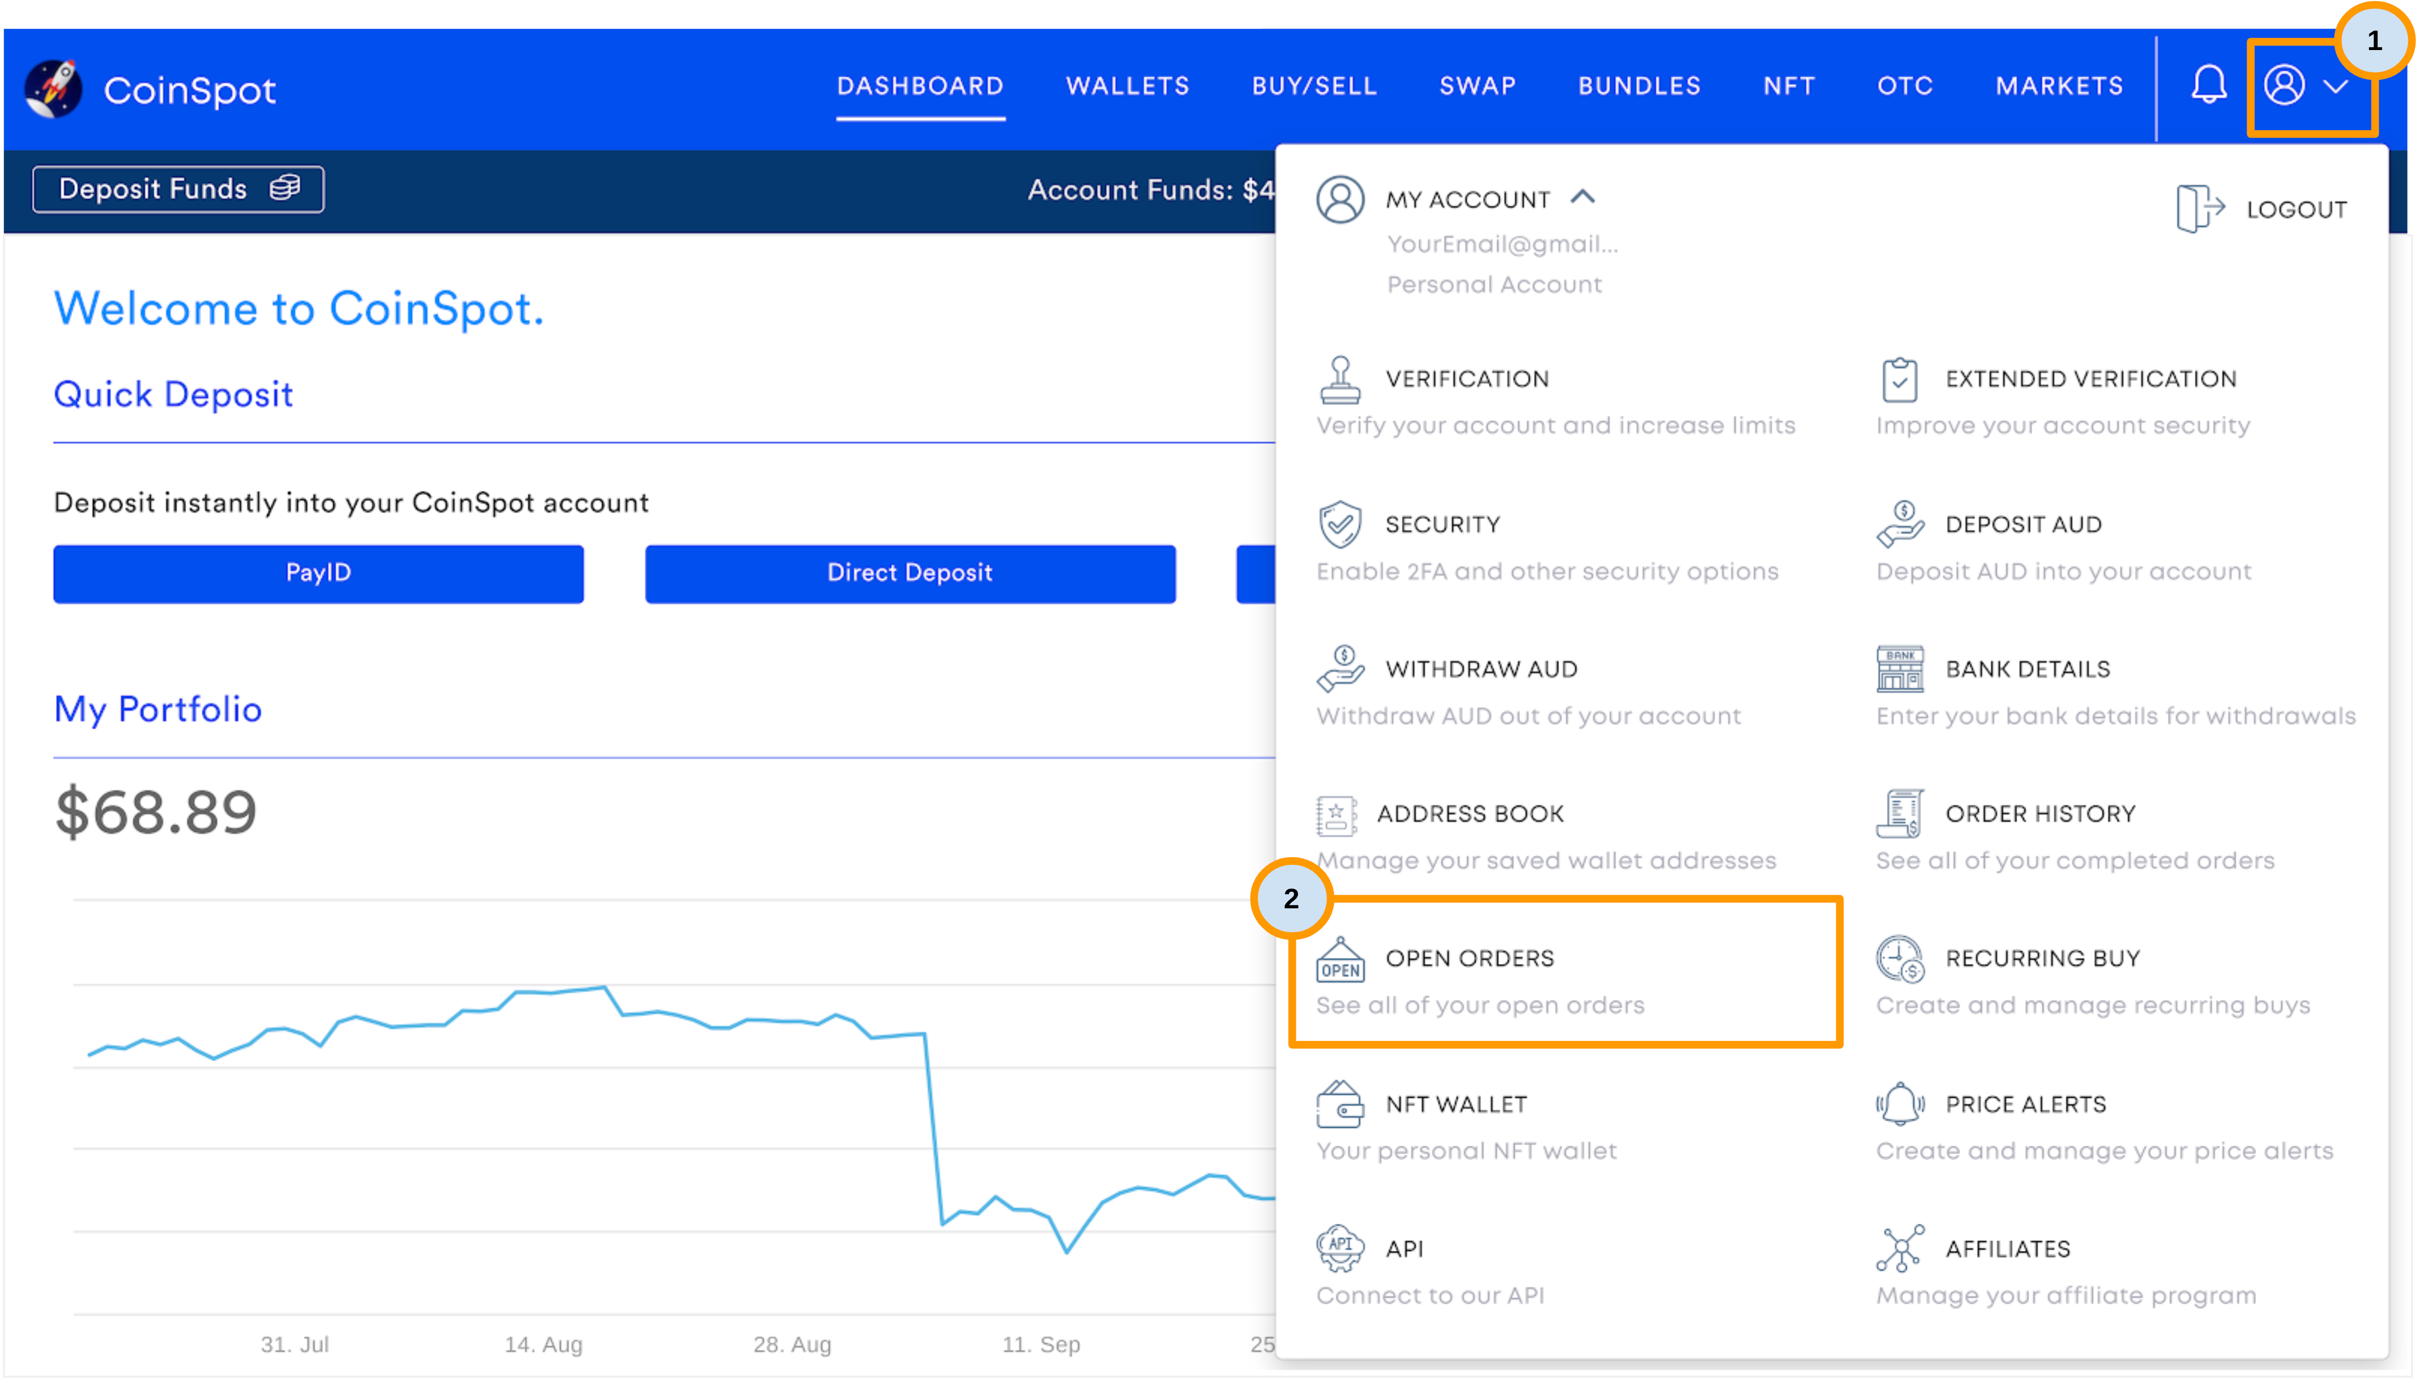2420x1379 pixels.
Task: Open the Bundles tab
Action: click(1639, 86)
